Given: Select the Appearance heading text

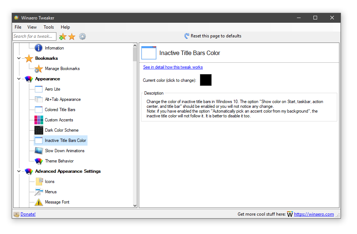Looking at the screenshot, I should pos(48,79).
